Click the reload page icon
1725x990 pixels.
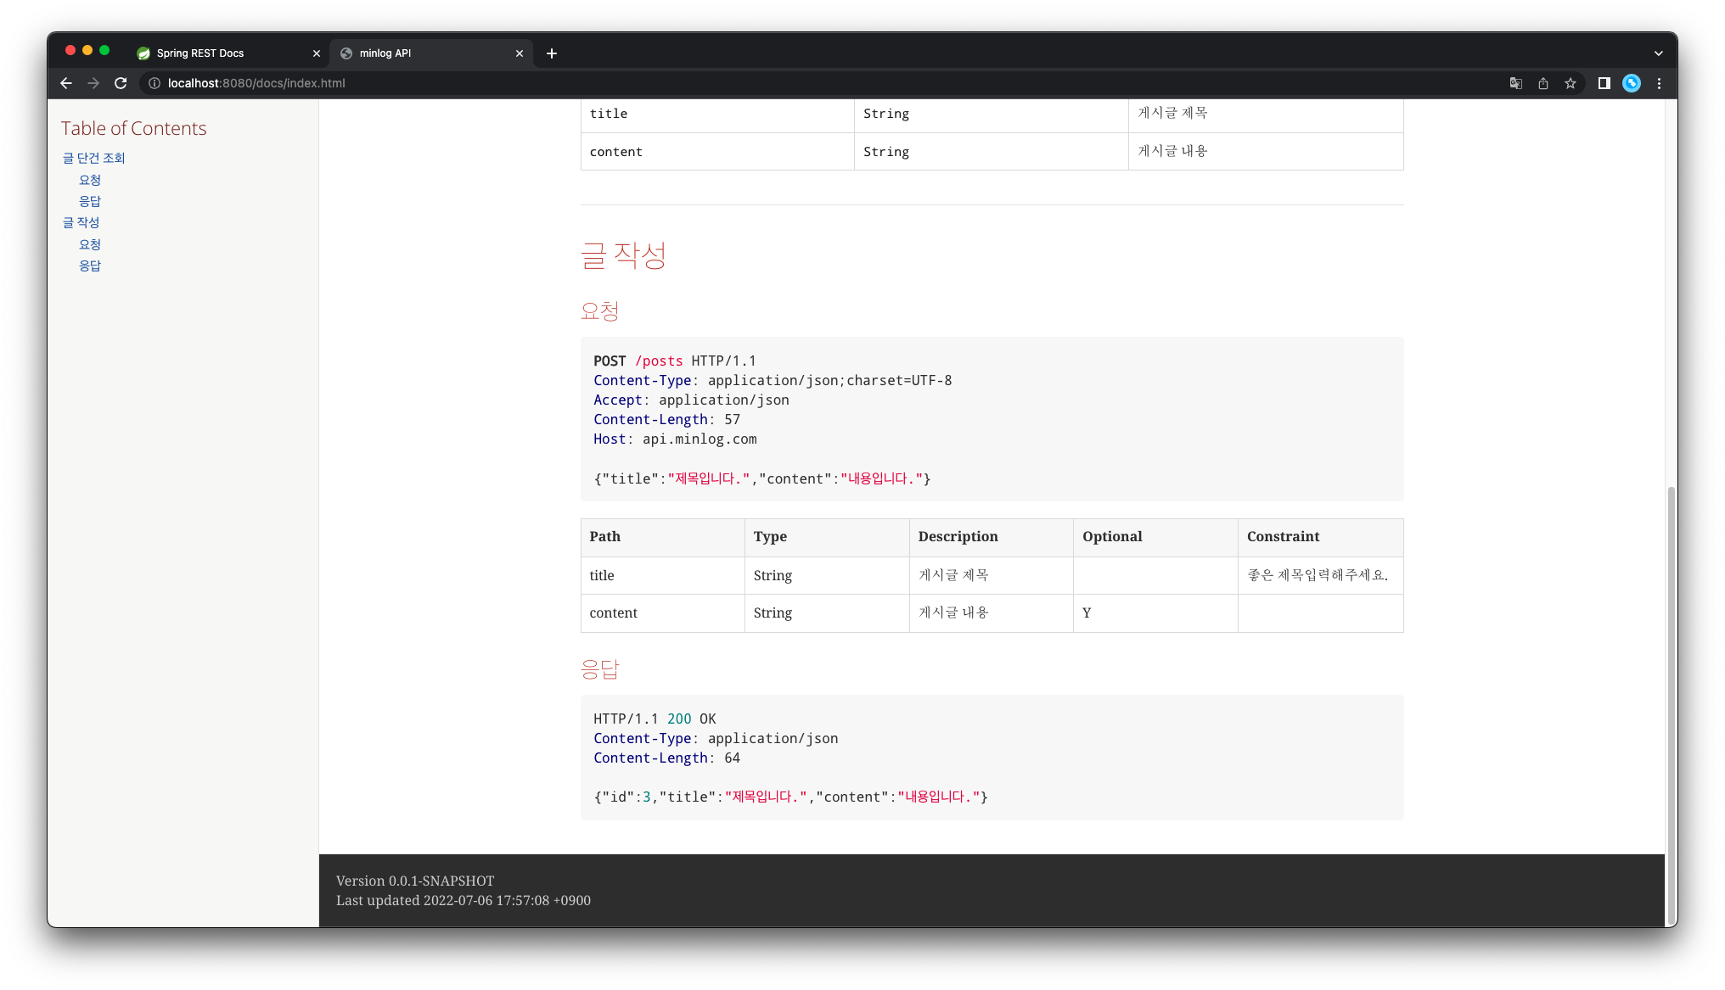(x=121, y=83)
